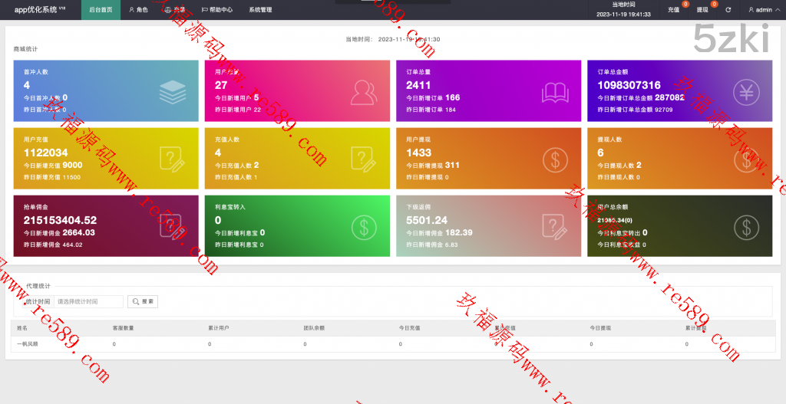Click the users icon on 用户总数 card
The height and width of the screenshot is (404, 786).
coord(363,92)
